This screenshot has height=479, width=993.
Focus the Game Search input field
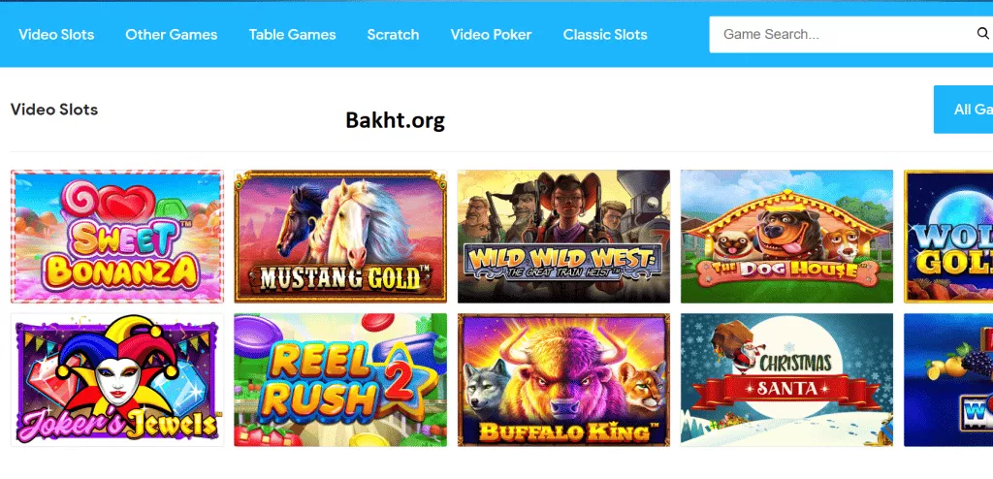(x=843, y=34)
